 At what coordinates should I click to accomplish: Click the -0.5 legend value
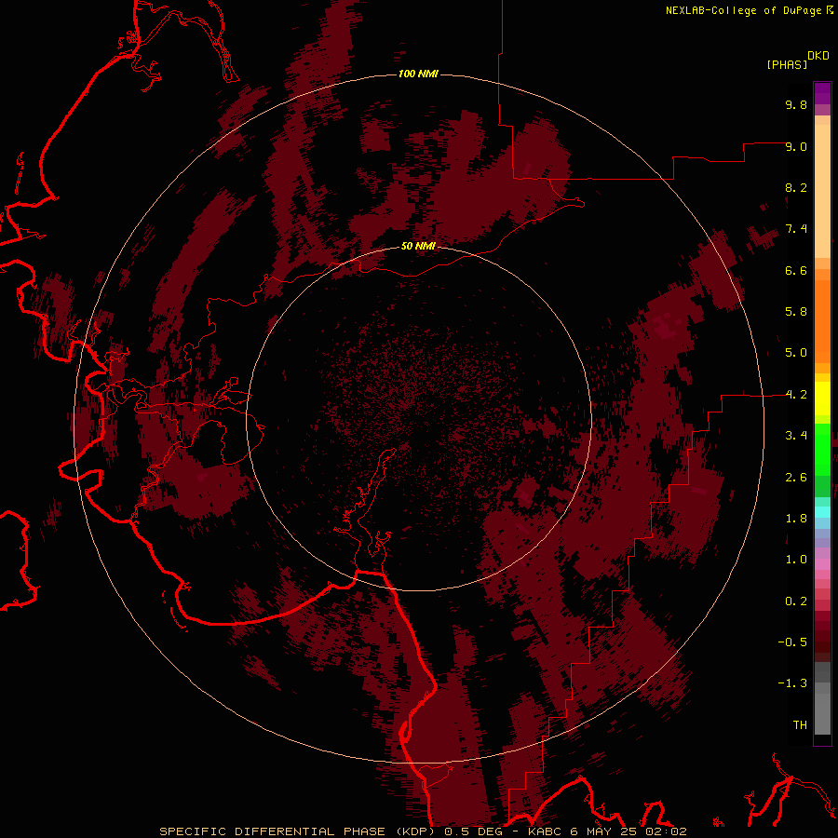point(792,642)
